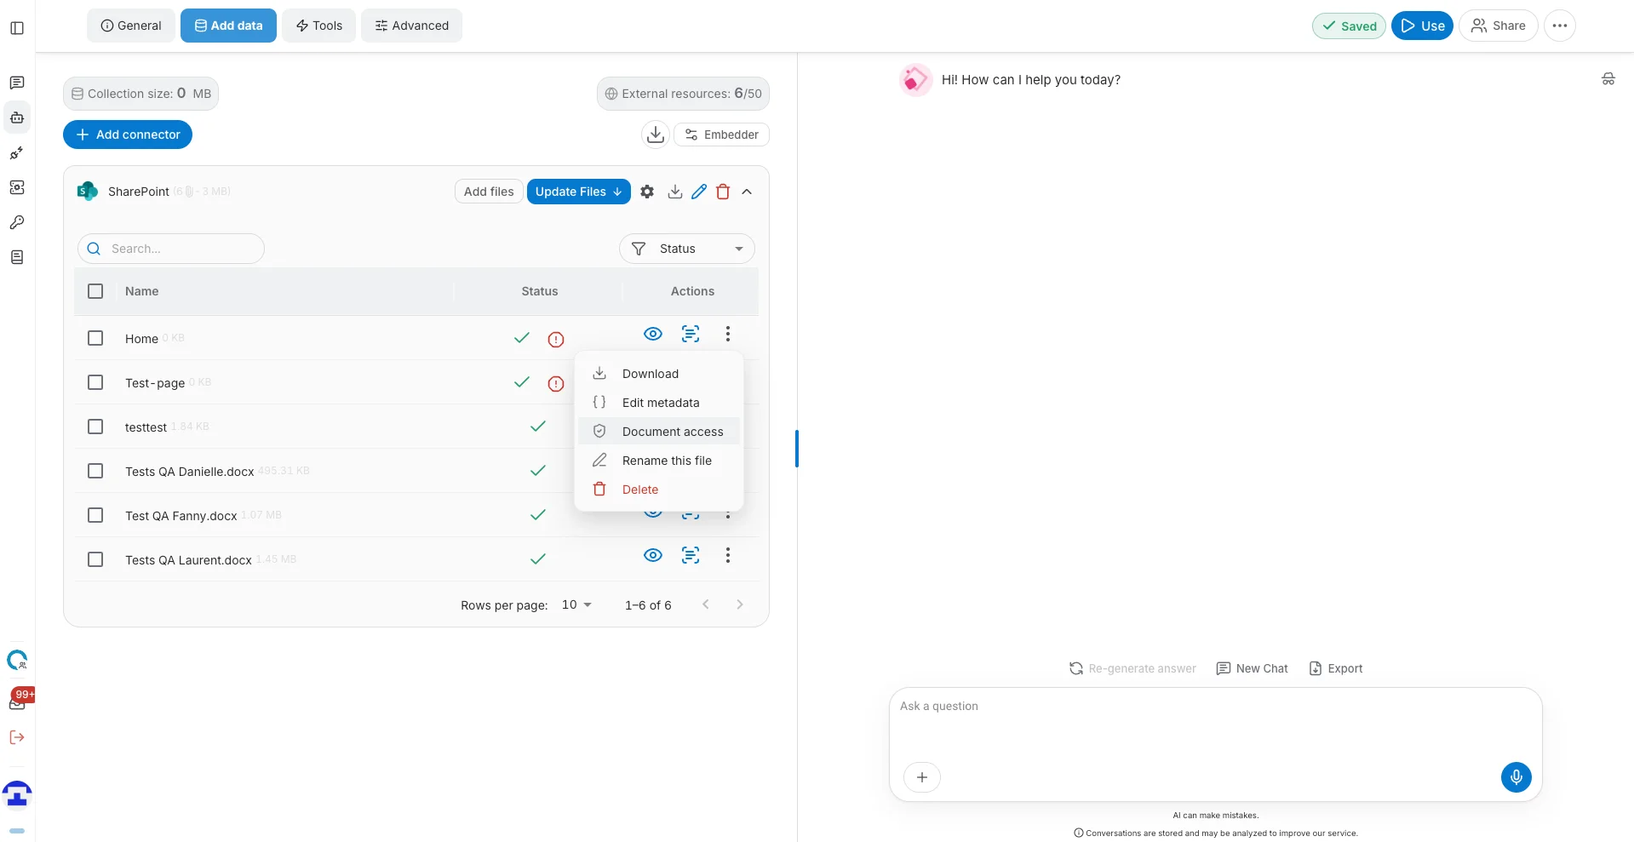Select Rename this file menu option
1634x842 pixels.
tap(659, 461)
